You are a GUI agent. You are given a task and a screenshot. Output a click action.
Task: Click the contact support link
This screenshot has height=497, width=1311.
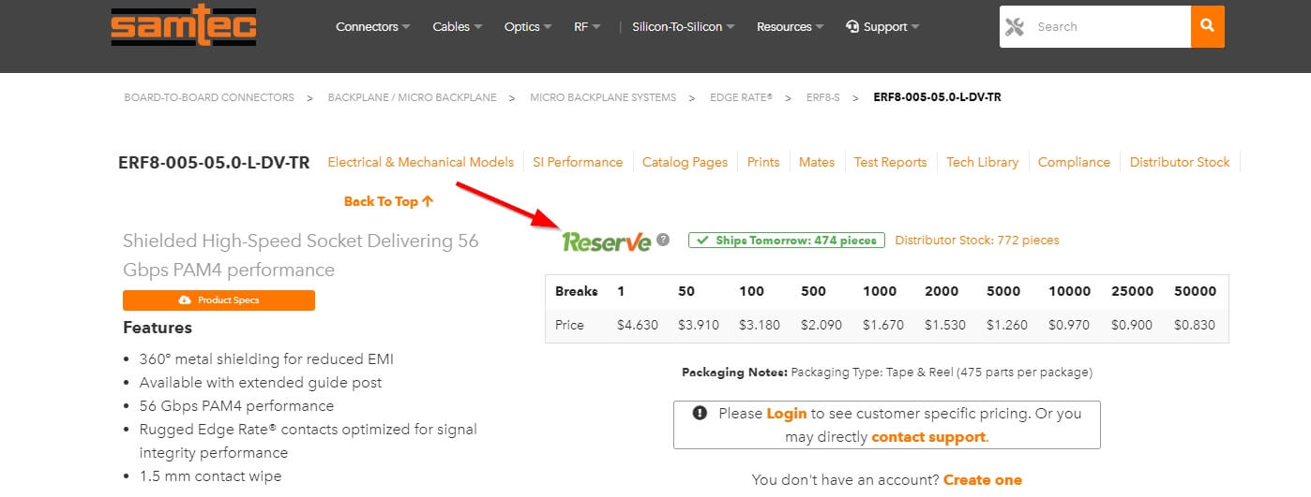(x=928, y=437)
